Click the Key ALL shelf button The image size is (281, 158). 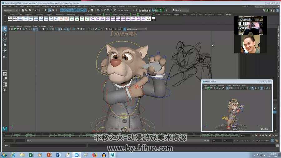[67, 18]
